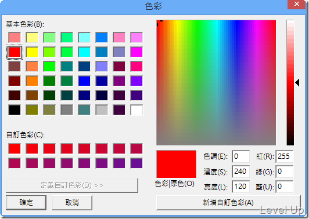Screen dimensions: 309x219
Task: Close the 色彩 dialog window
Action: tap(296, 4)
